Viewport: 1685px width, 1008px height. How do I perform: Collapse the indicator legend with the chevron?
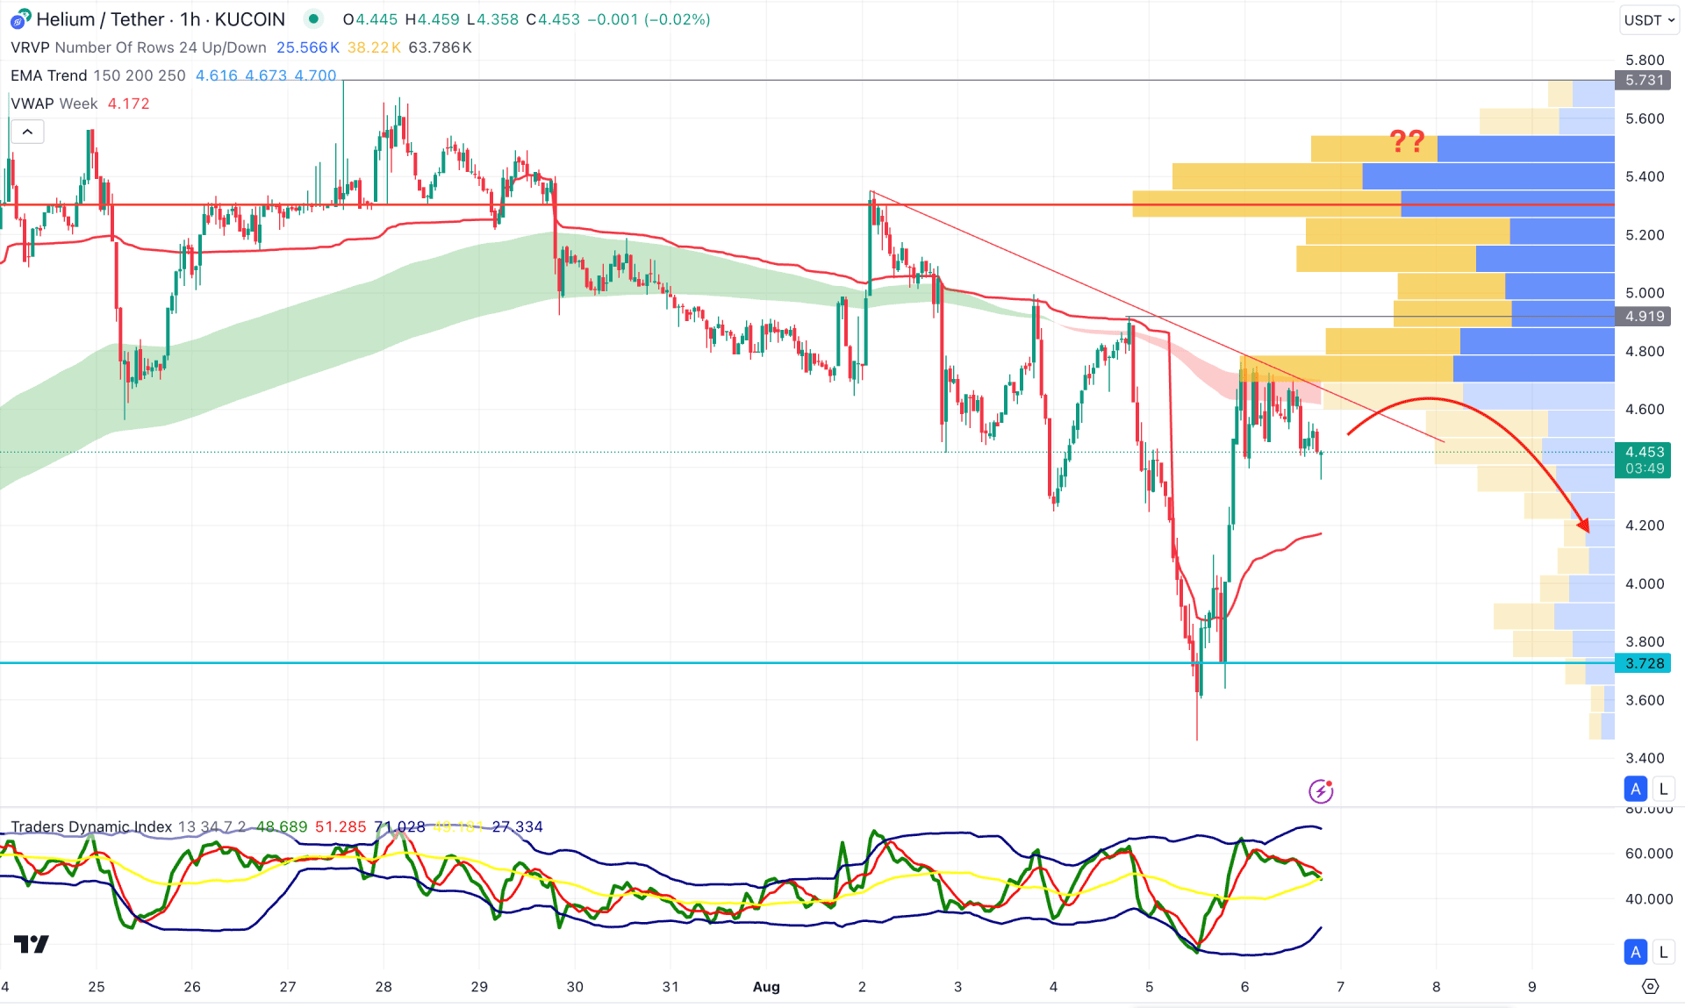pos(27,132)
